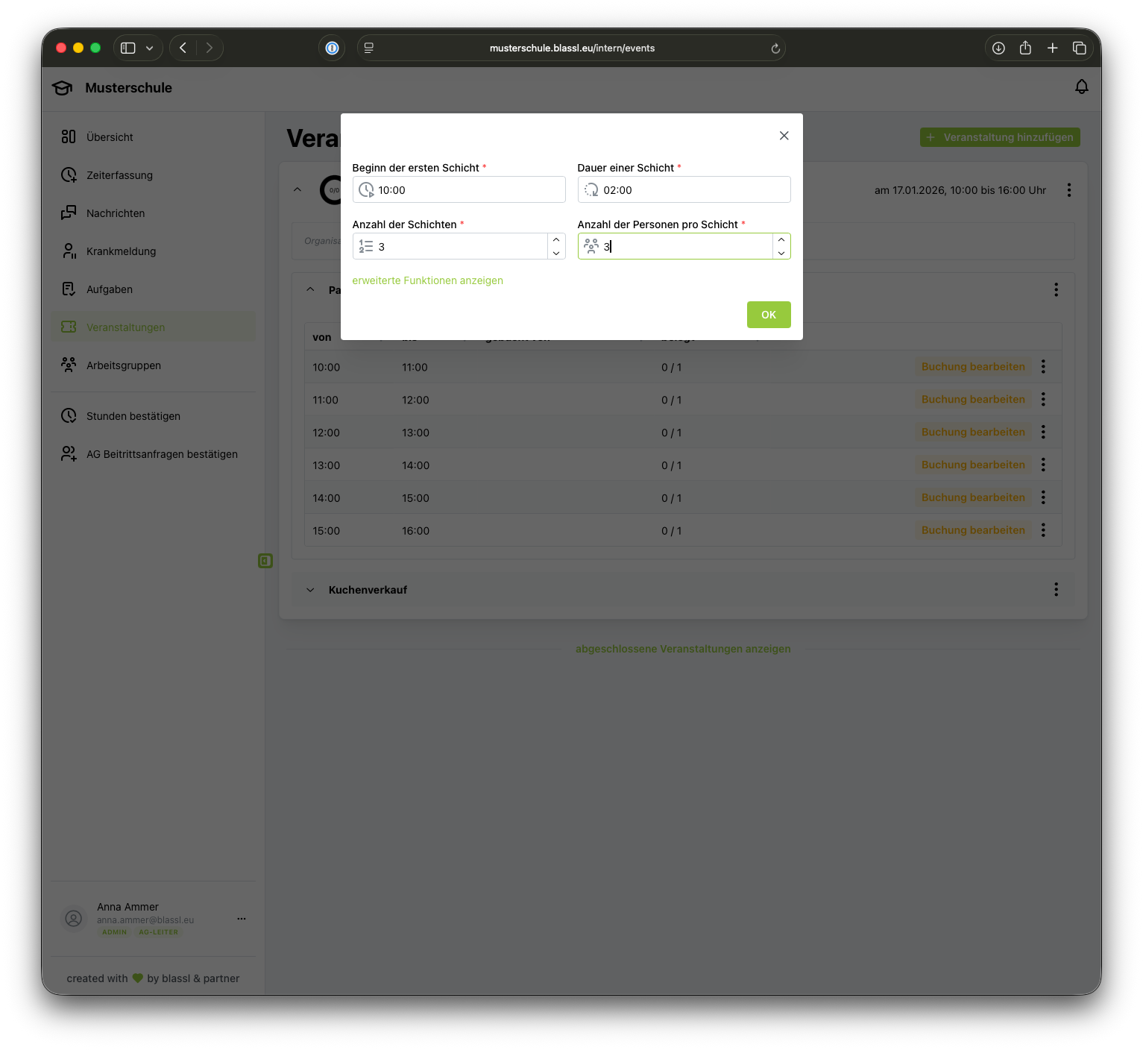Increase Anzahl der Schichten with up arrow
Screen dimensions: 1143x1050
pyautogui.click(x=556, y=239)
